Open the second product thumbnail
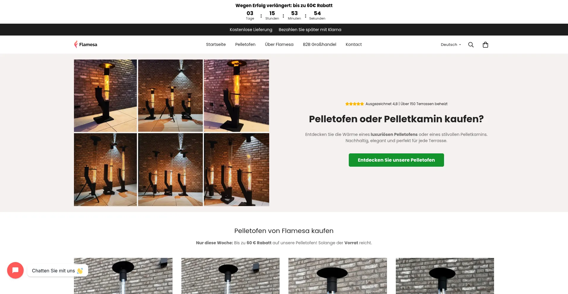The width and height of the screenshot is (568, 294). point(230,276)
